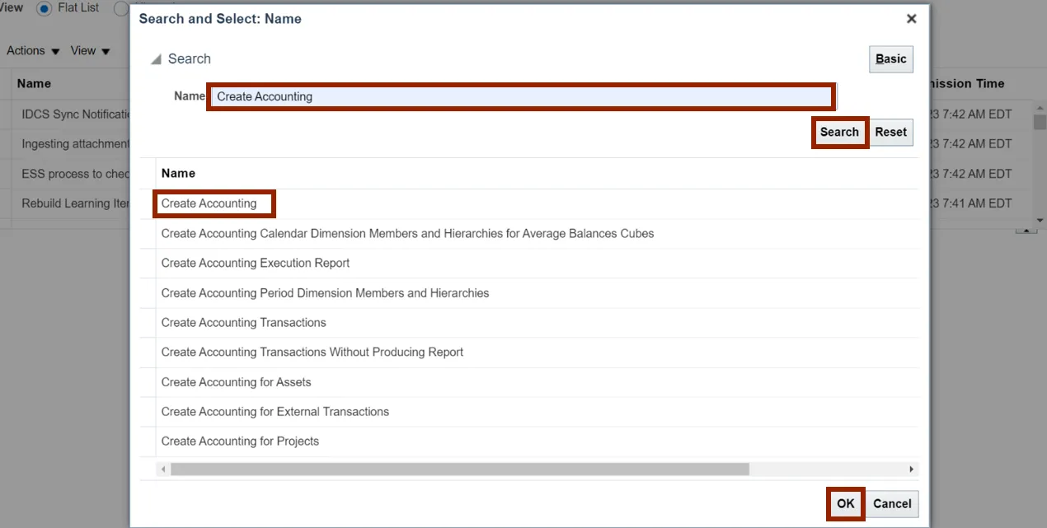Image resolution: width=1047 pixels, height=528 pixels.
Task: Collapse the Search section disclosure triangle
Action: [x=155, y=59]
